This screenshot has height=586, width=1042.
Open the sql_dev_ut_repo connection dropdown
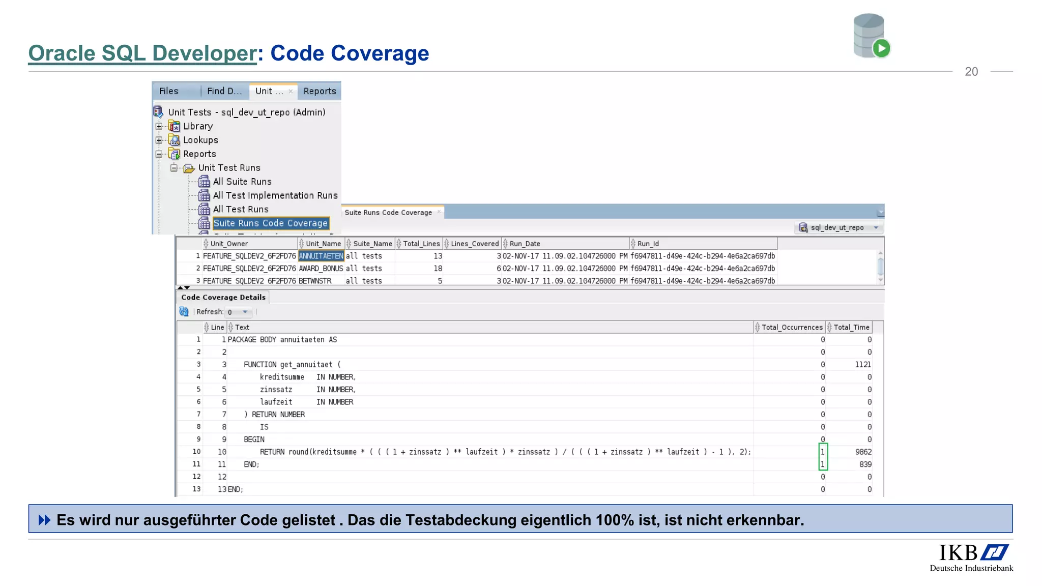click(x=876, y=227)
